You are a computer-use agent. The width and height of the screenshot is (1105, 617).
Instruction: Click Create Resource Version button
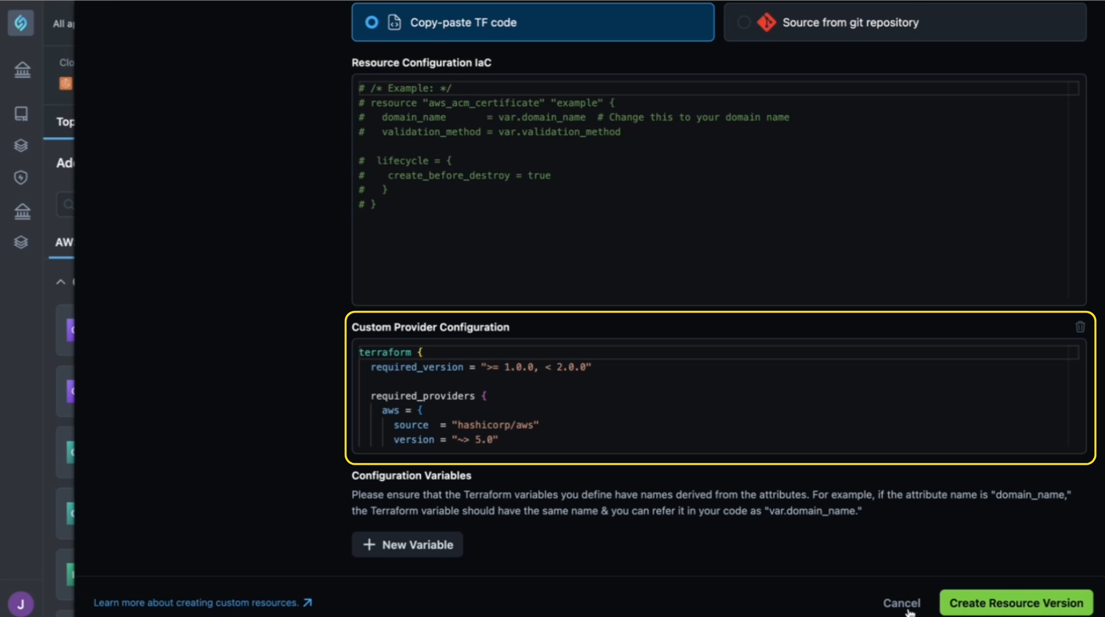pyautogui.click(x=1016, y=603)
